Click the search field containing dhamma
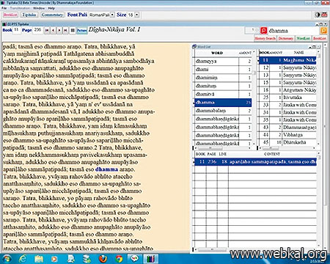The width and height of the screenshot is (330, 264). pos(293,31)
